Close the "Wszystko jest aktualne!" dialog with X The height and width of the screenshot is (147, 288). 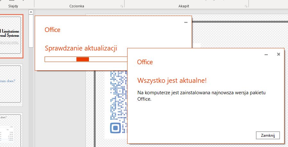tap(278, 54)
